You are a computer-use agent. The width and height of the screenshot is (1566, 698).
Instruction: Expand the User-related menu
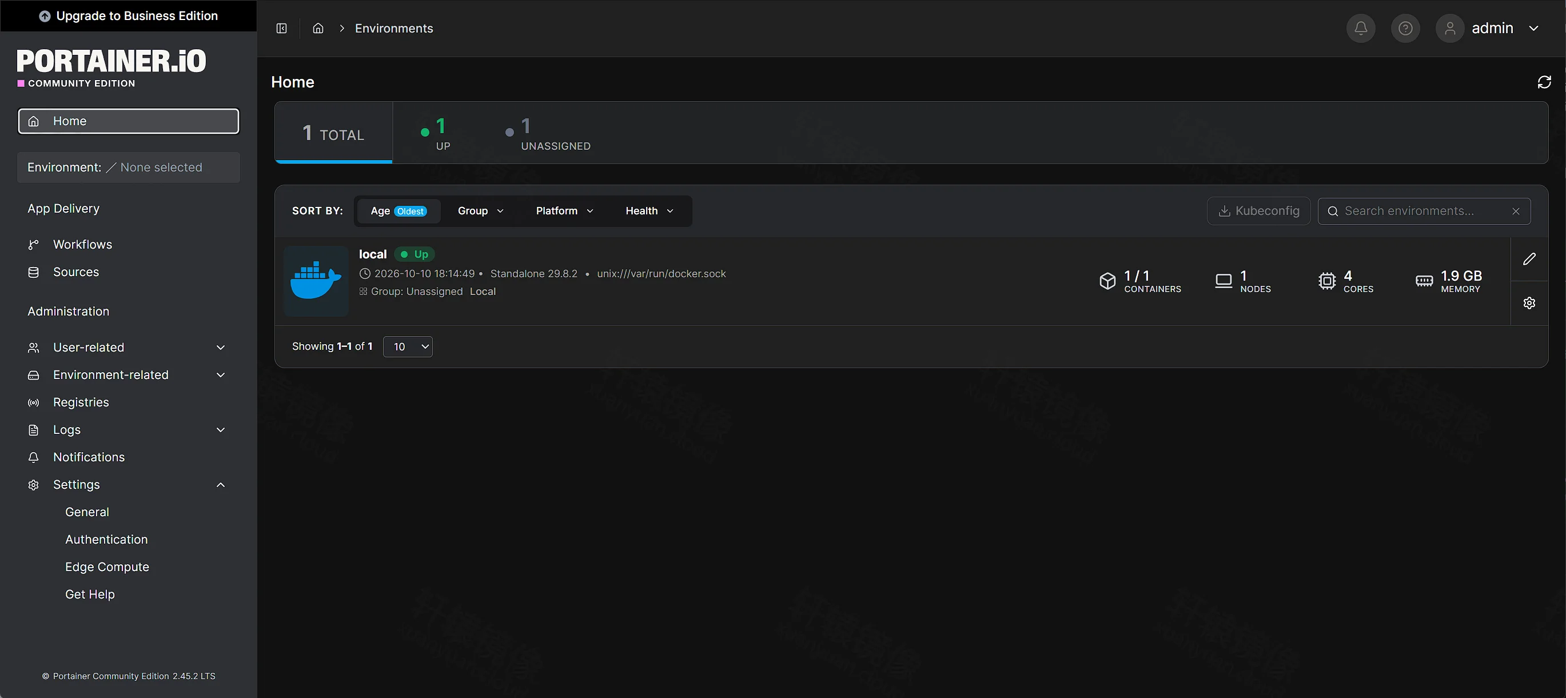pos(127,347)
